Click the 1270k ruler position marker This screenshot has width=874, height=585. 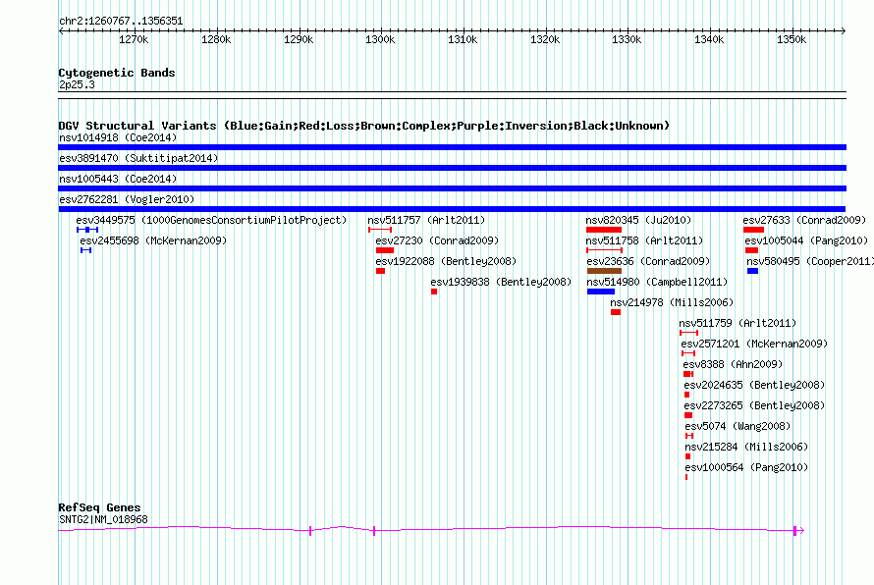click(134, 39)
